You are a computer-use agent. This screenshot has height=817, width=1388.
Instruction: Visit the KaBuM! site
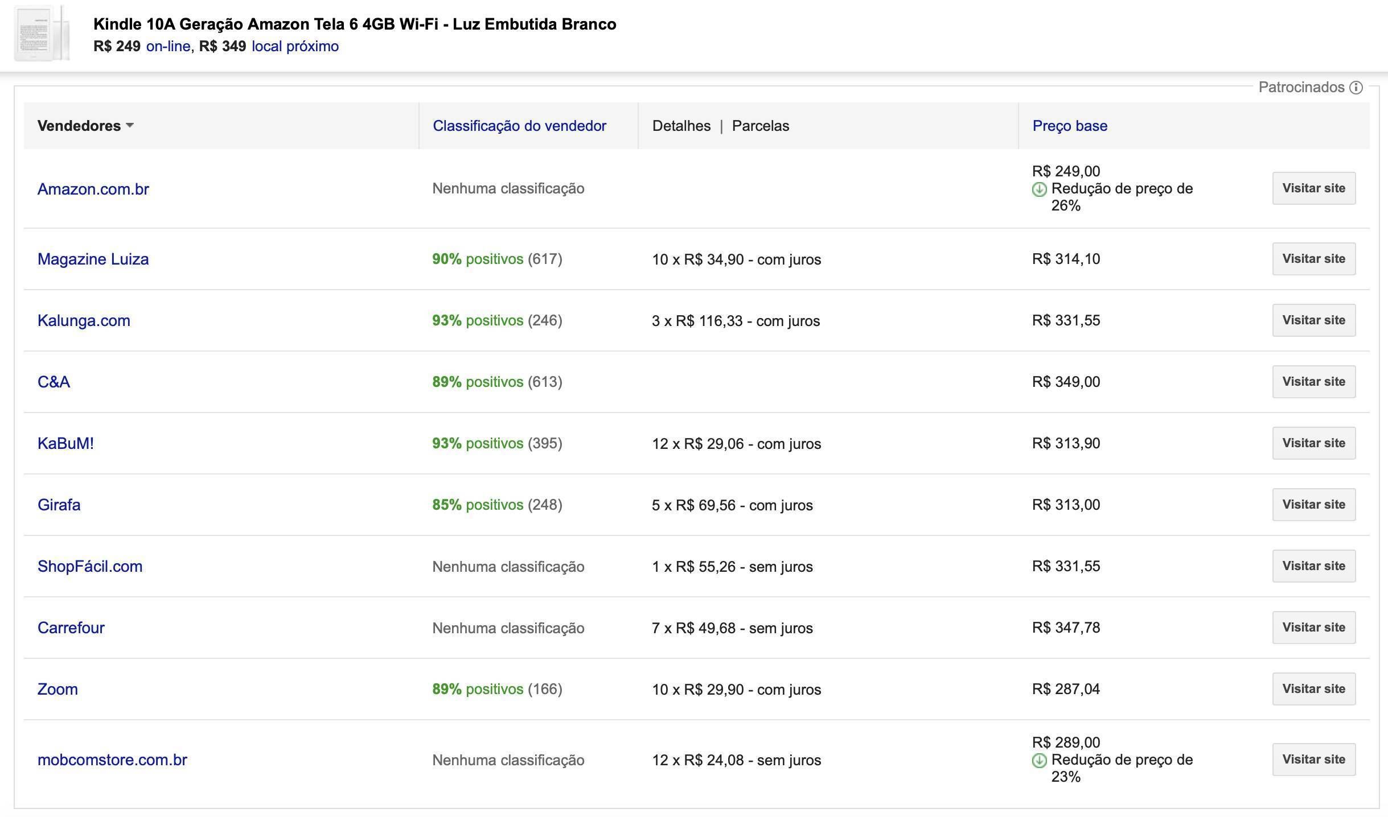click(1314, 443)
